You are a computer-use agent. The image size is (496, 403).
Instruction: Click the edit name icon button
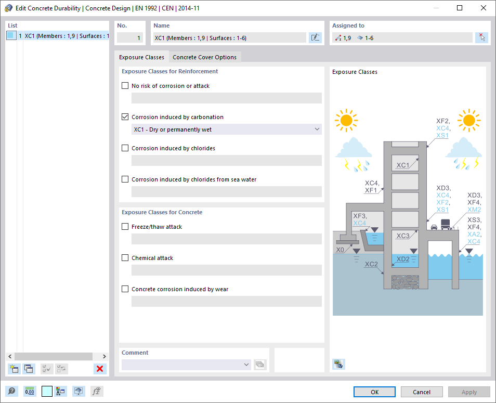[316, 37]
